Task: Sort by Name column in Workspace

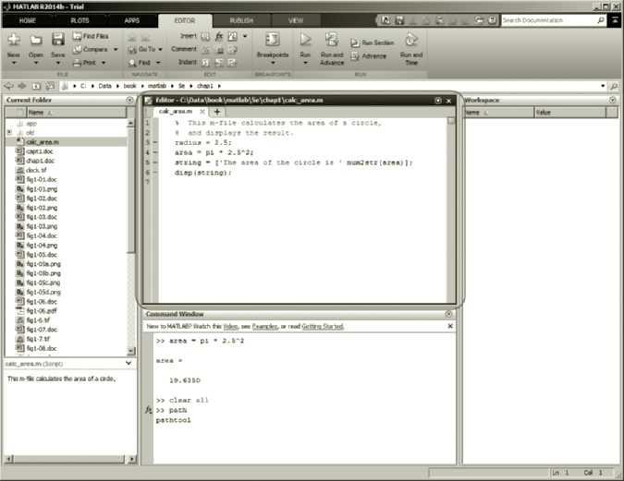Action: (x=498, y=113)
